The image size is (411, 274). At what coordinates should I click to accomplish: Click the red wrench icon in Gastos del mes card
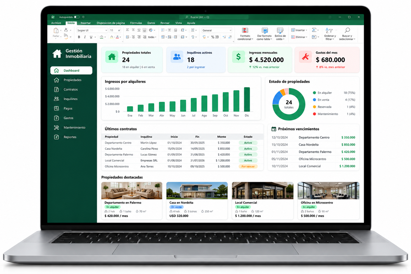tap(305, 57)
